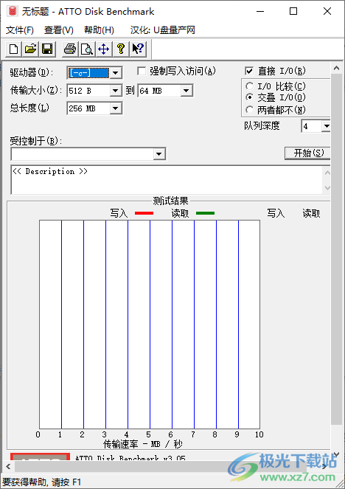Click the Save floppy disk icon

coord(47,49)
